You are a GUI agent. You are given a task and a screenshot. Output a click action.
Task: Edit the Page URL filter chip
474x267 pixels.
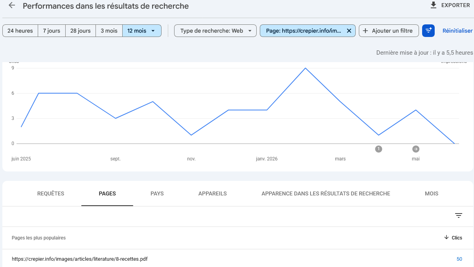click(303, 31)
